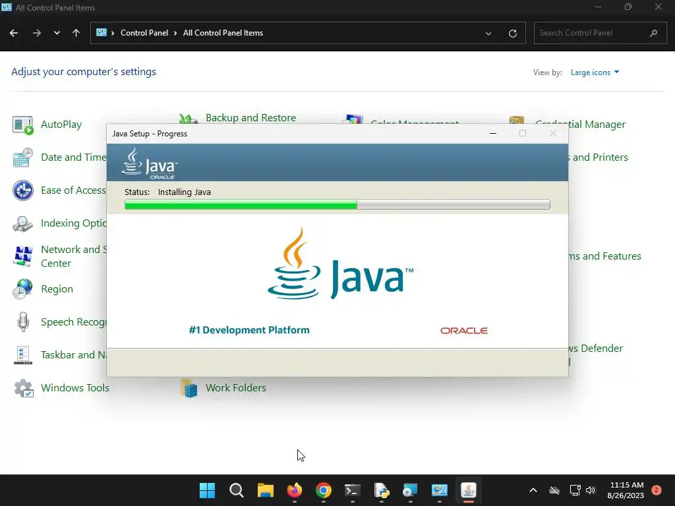The image size is (675, 506).
Task: Click the search magnifier in Control Panel search
Action: (x=653, y=33)
